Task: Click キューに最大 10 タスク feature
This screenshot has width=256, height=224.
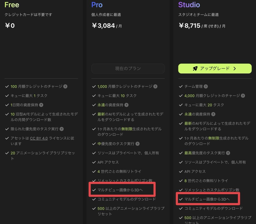Action: pyautogui.click(x=117, y=96)
